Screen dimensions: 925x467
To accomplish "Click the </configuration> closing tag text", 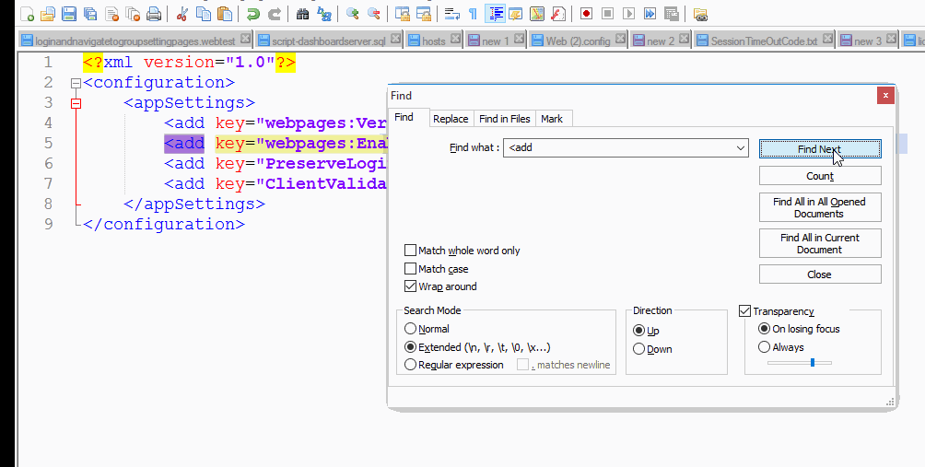I will 164,224.
